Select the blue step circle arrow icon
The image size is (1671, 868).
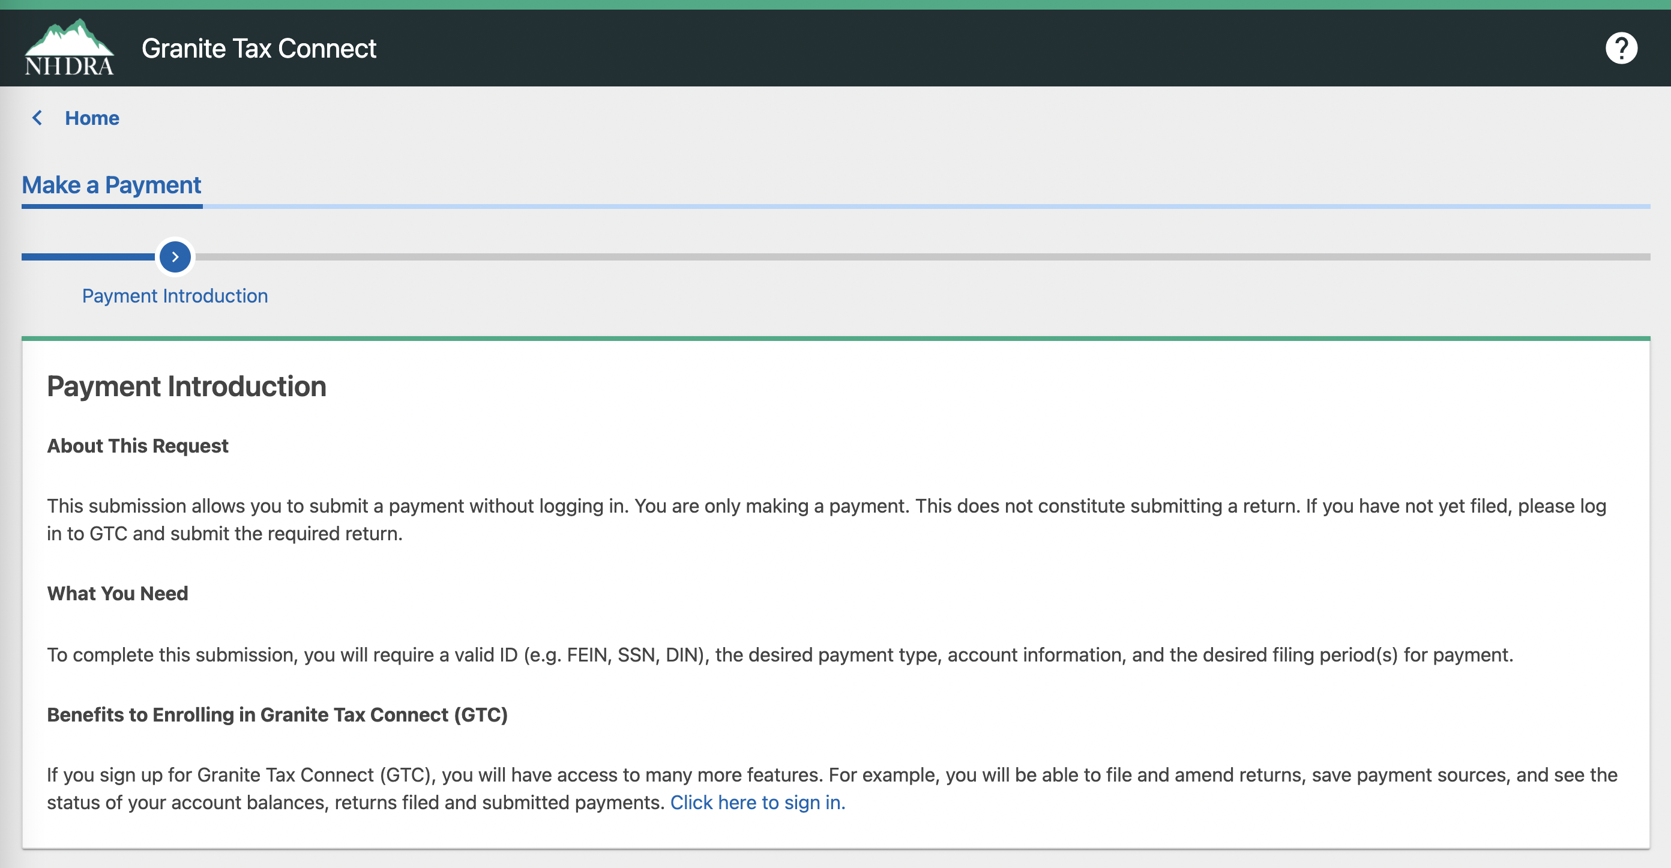175,257
